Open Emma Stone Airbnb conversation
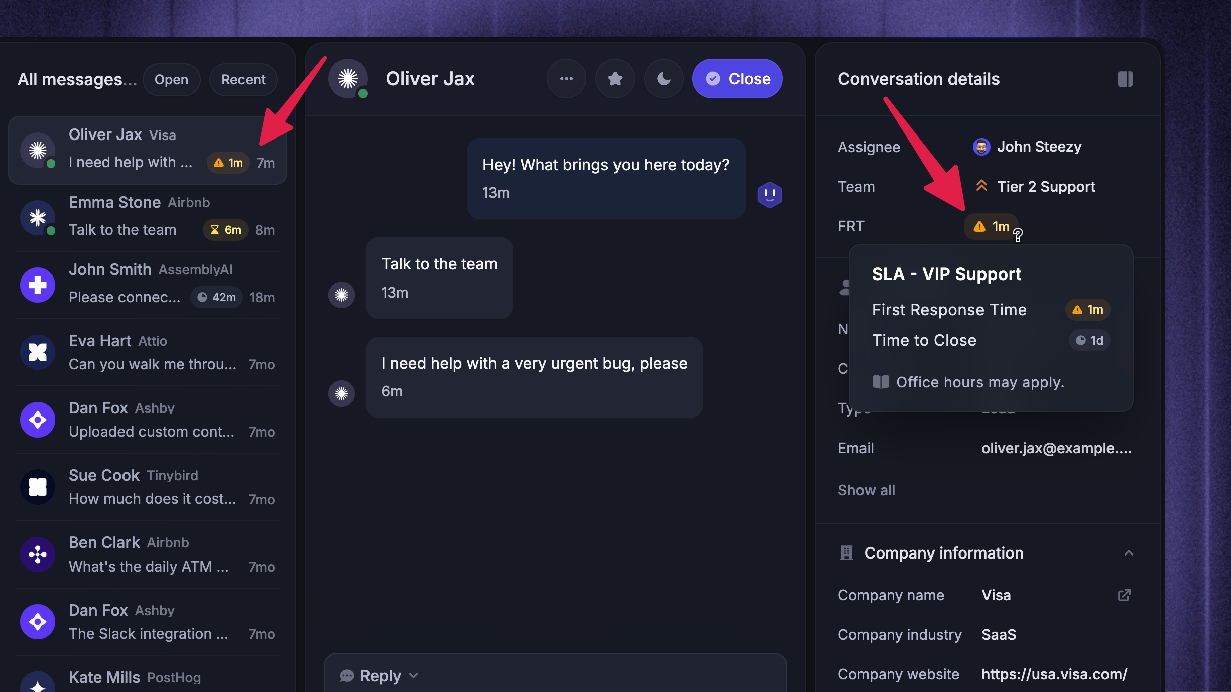1231x692 pixels. (x=148, y=217)
